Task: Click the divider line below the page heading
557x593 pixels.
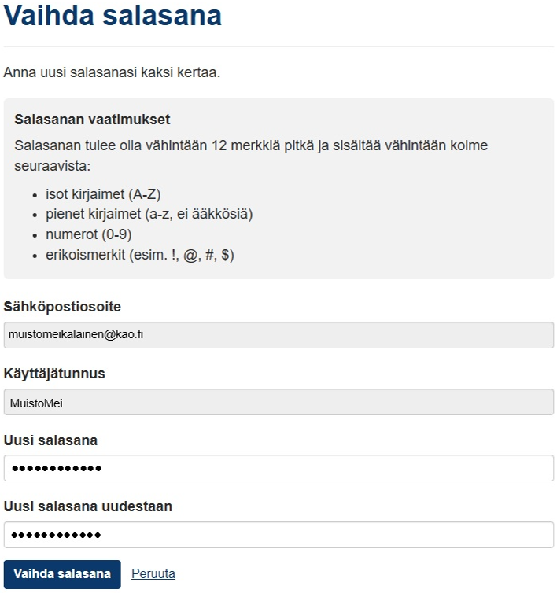Action: pyautogui.click(x=278, y=47)
